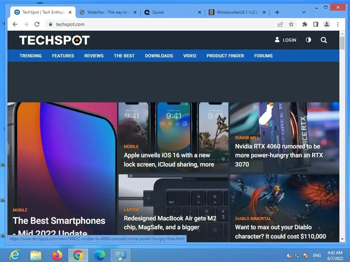View site info via padlock icon

[51, 24]
